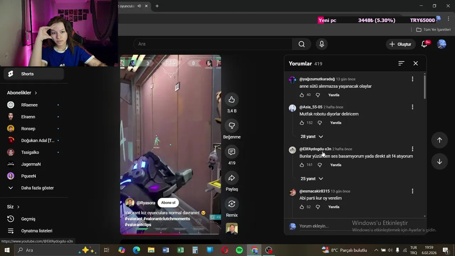Open Tüm Yer İşaretleri bookmarks folder
The width and height of the screenshot is (455, 256).
(433, 30)
